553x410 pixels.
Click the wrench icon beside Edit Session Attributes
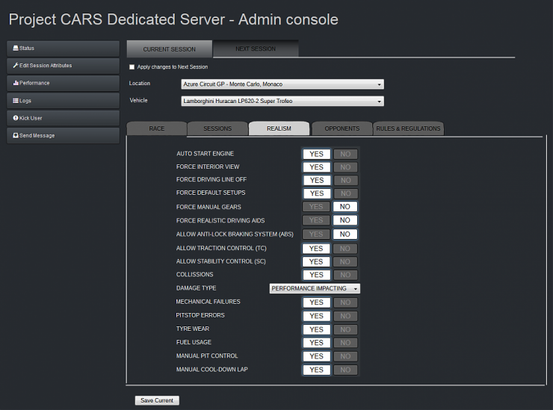pyautogui.click(x=16, y=65)
